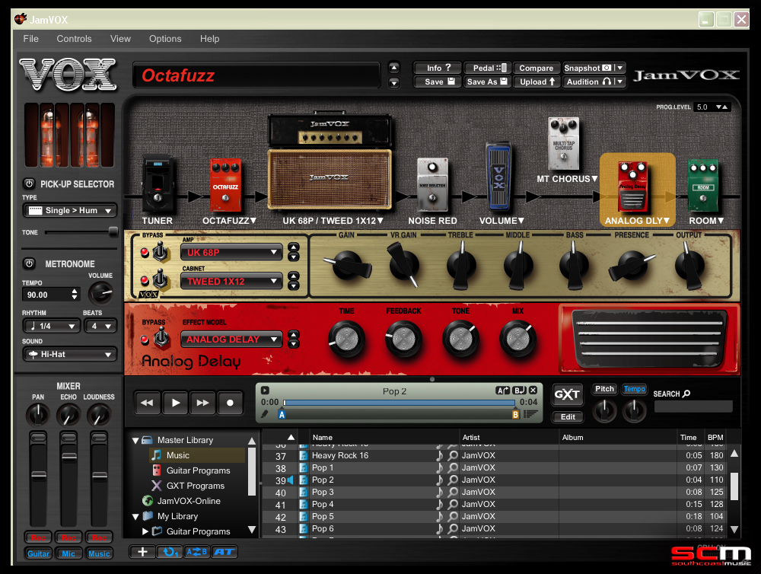Click the A to B sort icon
The width and height of the screenshot is (761, 574).
tap(196, 552)
